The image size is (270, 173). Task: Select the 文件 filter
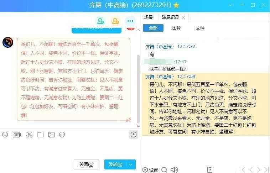point(200,28)
